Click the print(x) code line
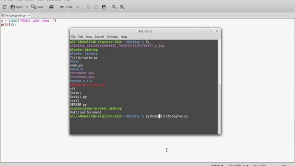295x166 pixels. point(8,24)
